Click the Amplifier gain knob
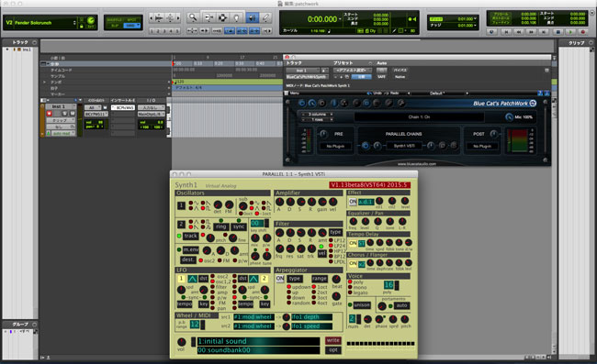 (x=322, y=202)
